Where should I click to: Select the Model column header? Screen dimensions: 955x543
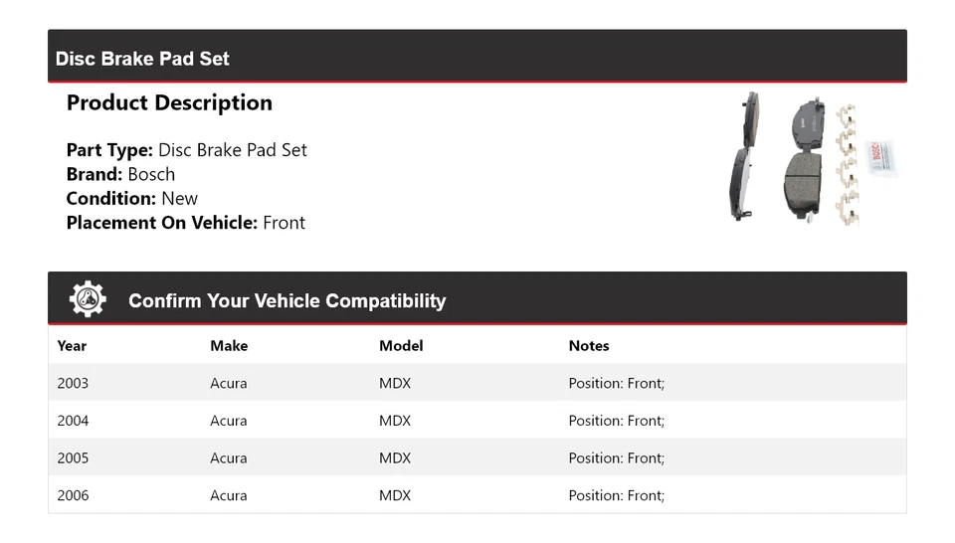pyautogui.click(x=401, y=346)
